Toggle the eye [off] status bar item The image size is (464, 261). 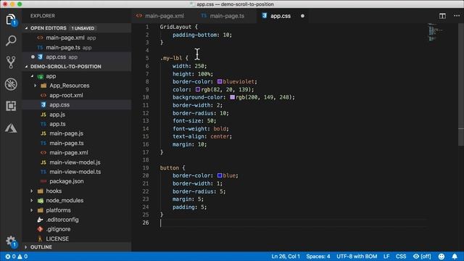click(x=422, y=256)
